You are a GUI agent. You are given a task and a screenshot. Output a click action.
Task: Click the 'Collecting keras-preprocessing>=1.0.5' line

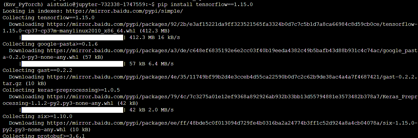coord(61,90)
